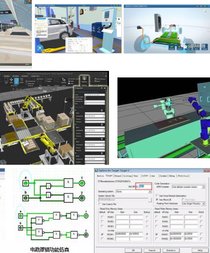The image size is (210, 253).
Task: Open the Floating Point Hardware dropdown
Action: (194, 204)
